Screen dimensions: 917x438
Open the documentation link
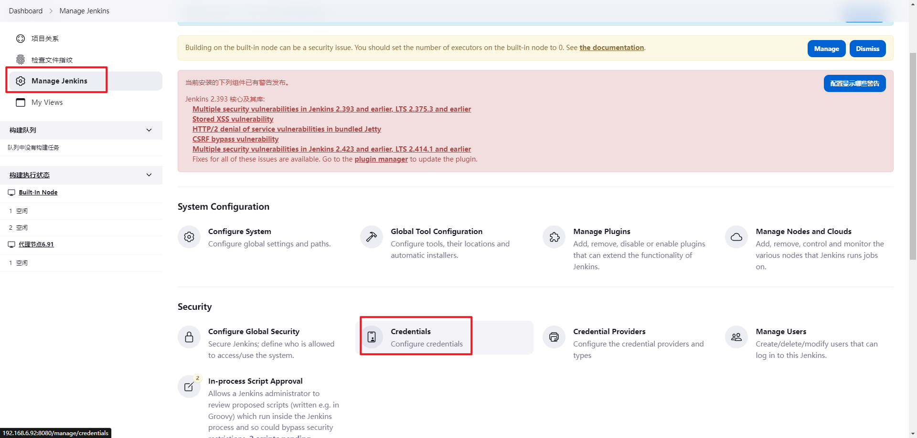[611, 48]
